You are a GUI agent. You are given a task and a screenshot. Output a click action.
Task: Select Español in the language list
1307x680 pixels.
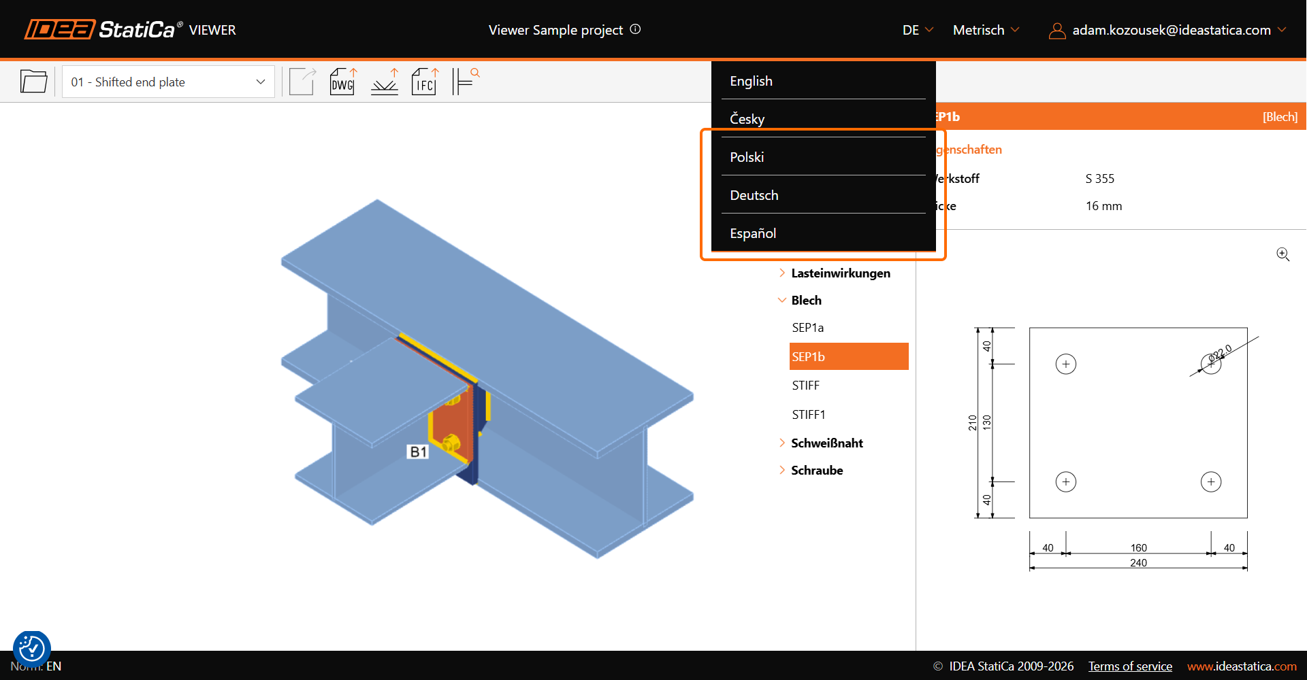point(753,233)
